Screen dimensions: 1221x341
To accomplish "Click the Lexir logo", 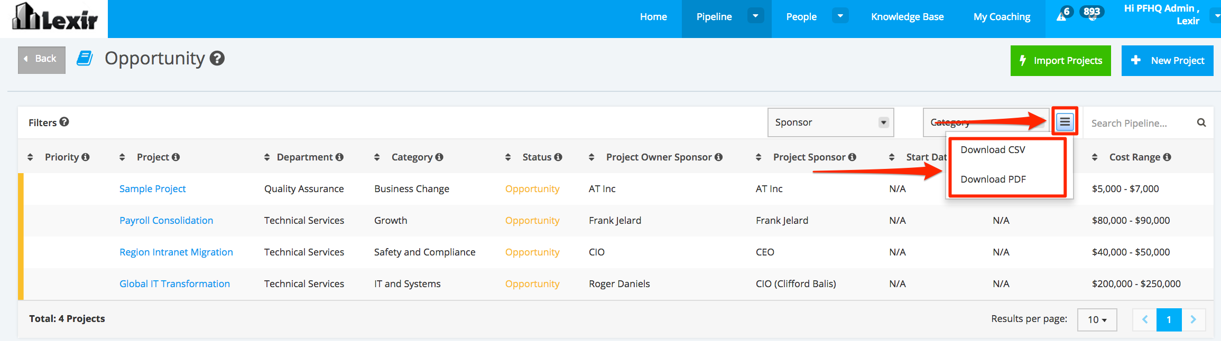I will [54, 17].
